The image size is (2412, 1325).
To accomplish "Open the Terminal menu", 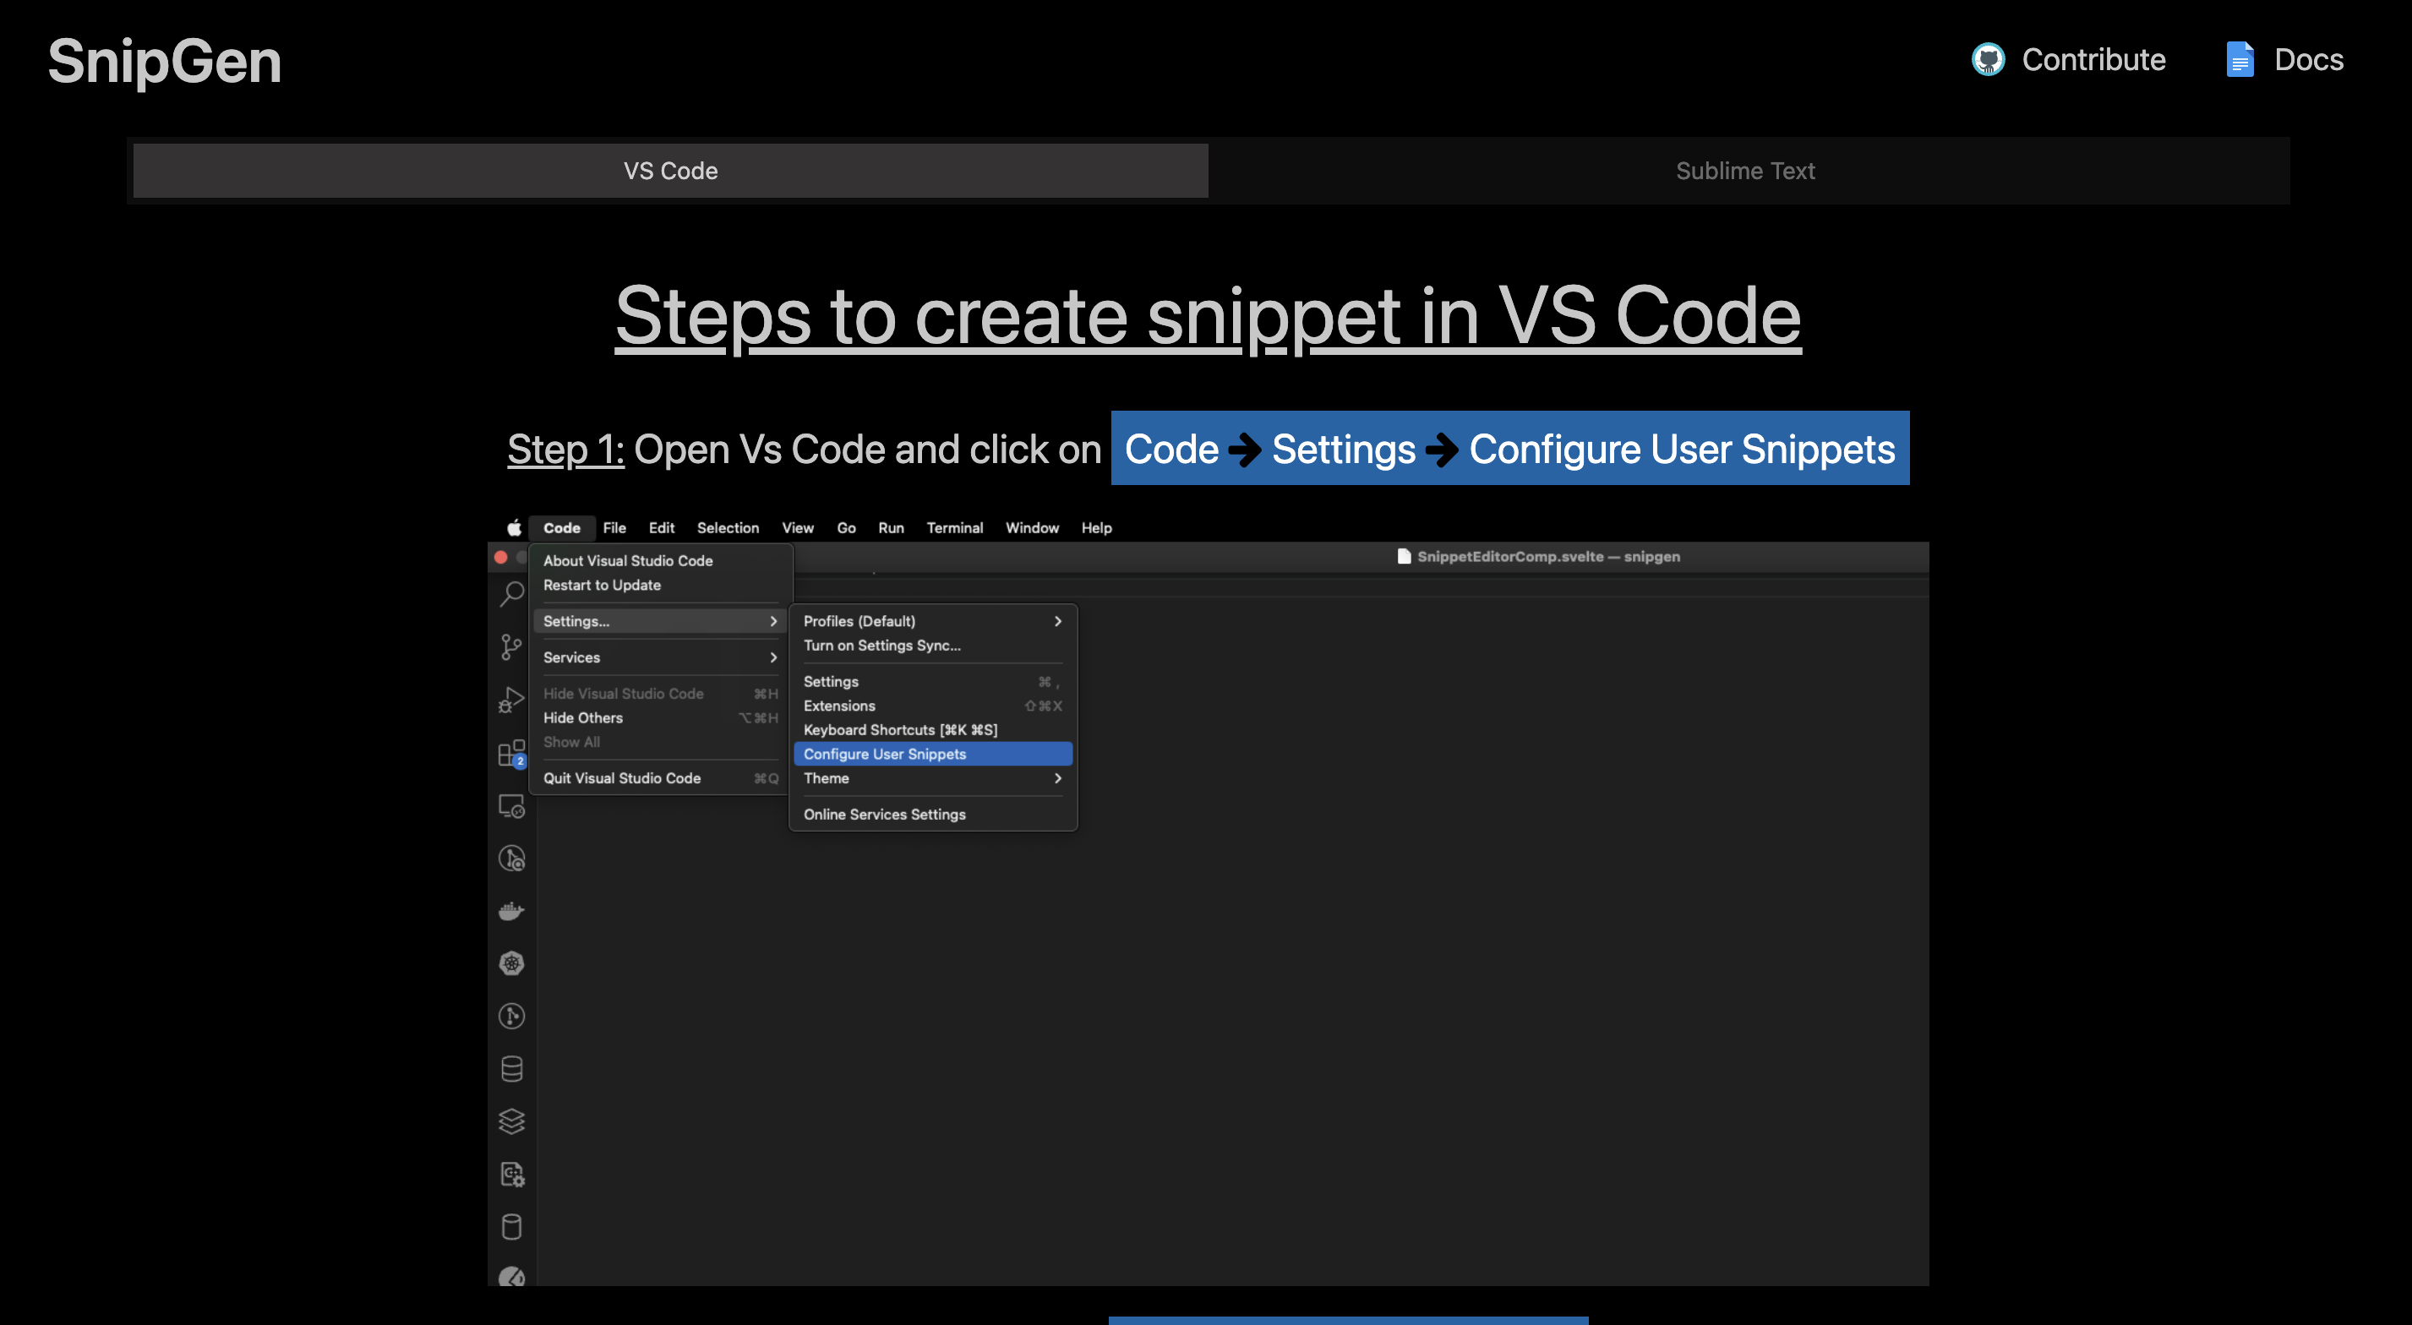I will click(954, 528).
